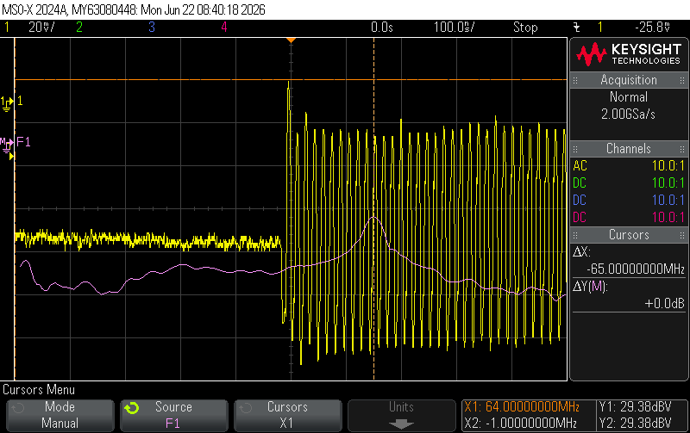Click the Y1: 29.38dBV readout

coord(636,407)
